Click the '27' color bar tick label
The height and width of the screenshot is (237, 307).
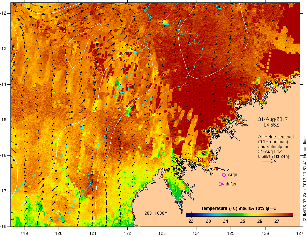click(x=276, y=221)
